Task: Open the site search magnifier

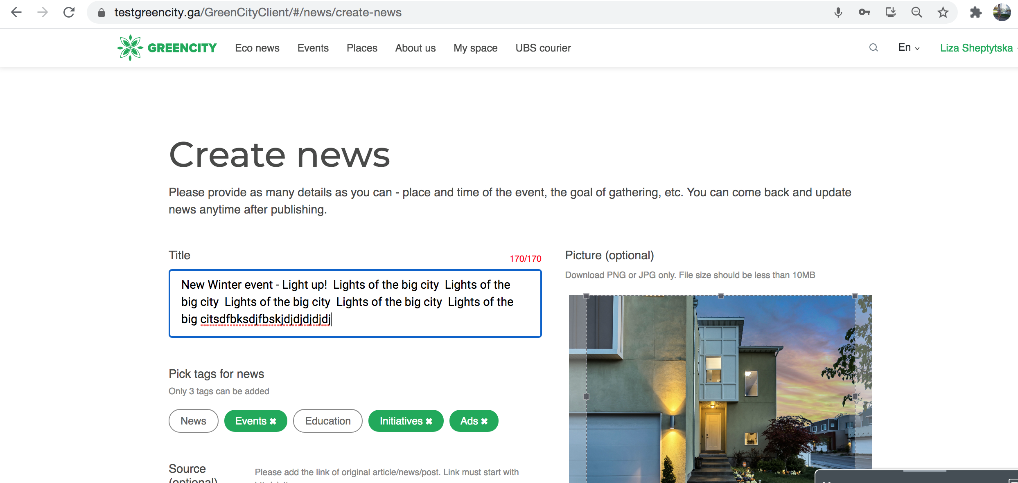Action: [873, 47]
